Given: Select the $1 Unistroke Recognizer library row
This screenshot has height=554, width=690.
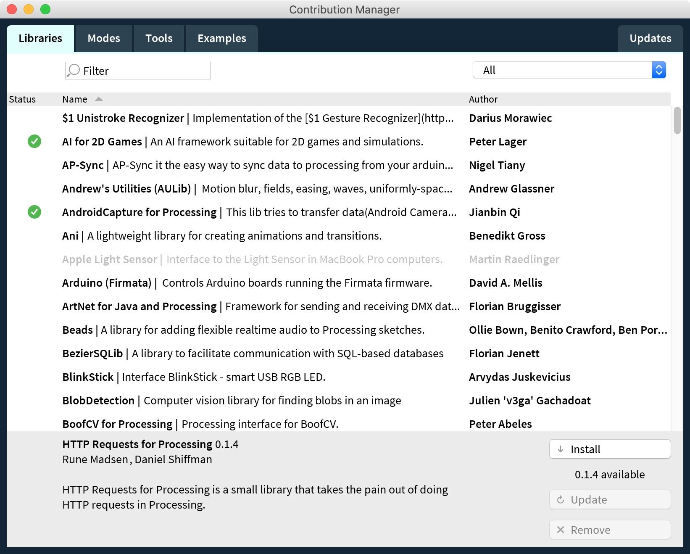Looking at the screenshot, I should [339, 118].
